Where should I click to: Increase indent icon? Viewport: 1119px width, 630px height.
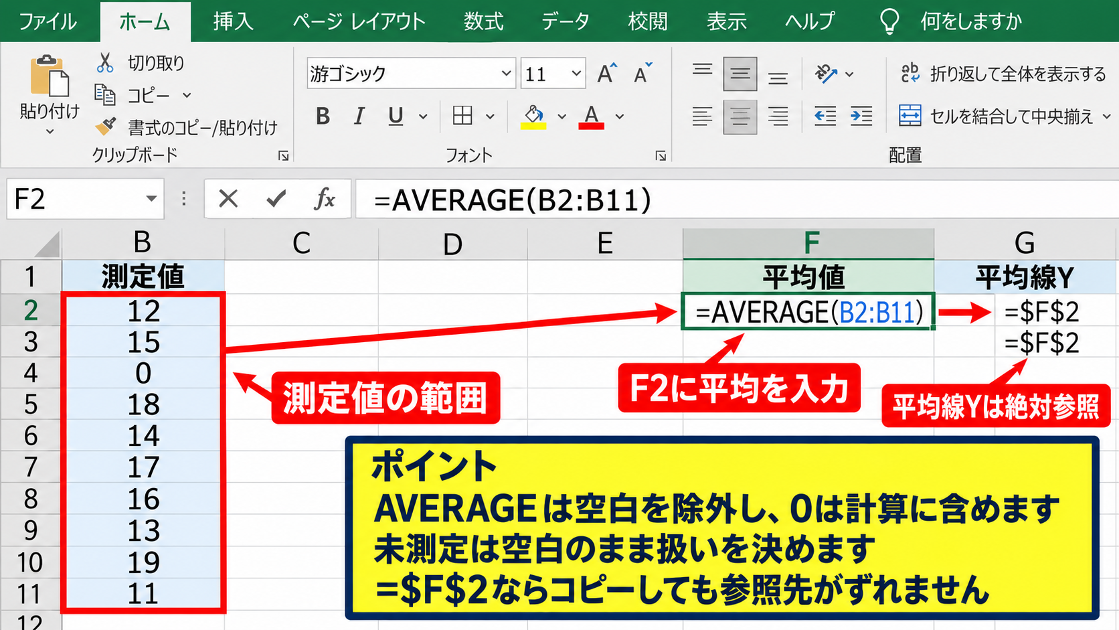point(861,116)
